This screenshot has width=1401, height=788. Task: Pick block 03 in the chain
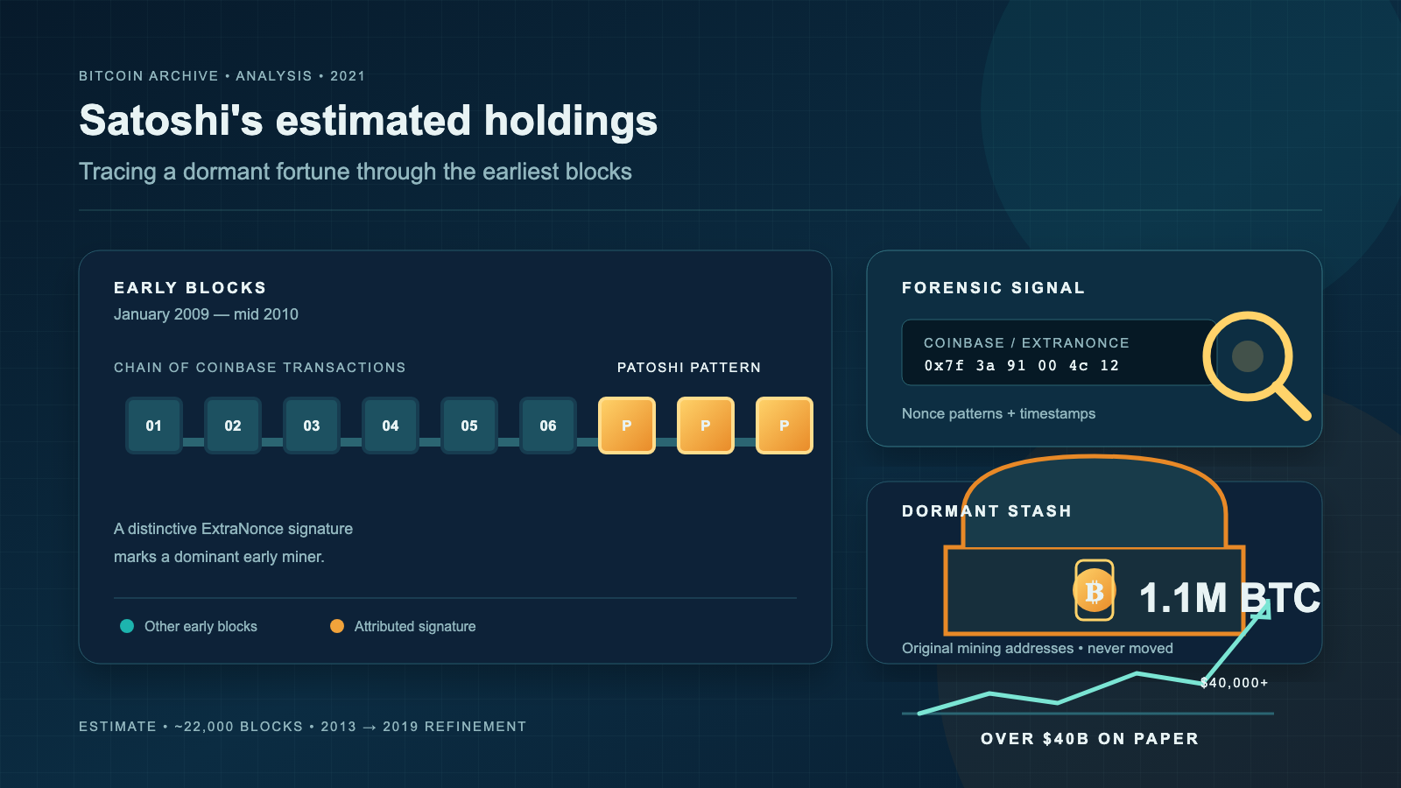tap(312, 426)
